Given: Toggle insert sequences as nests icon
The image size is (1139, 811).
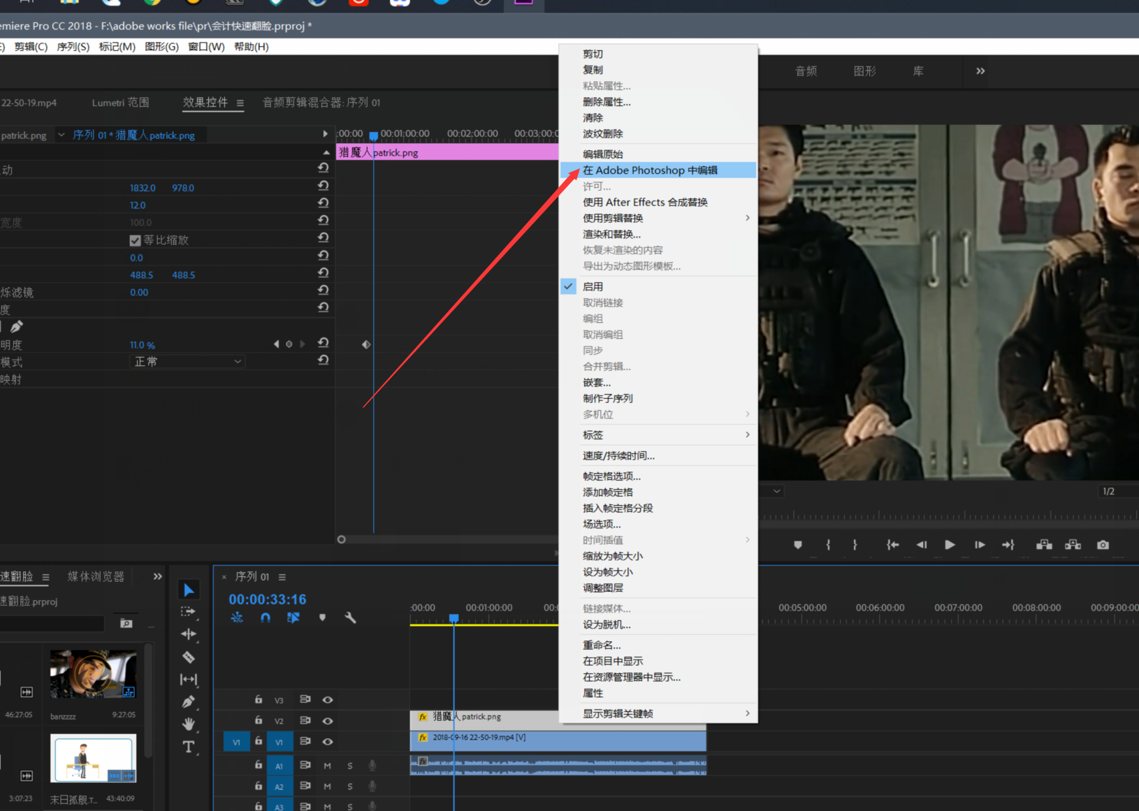Looking at the screenshot, I should click(x=237, y=618).
